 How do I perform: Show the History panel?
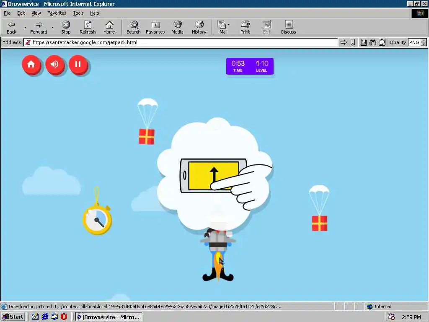(x=199, y=27)
